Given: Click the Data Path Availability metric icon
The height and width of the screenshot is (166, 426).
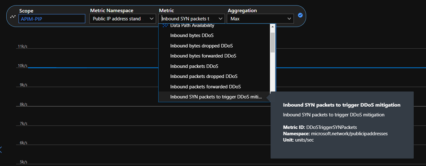Looking at the screenshot, I should (x=165, y=26).
